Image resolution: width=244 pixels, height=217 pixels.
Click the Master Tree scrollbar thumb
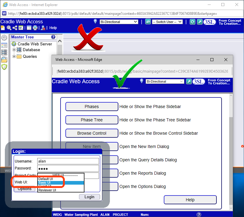pos(60,50)
